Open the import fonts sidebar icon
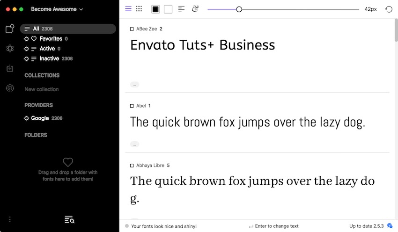Image resolution: width=398 pixels, height=232 pixels. [10, 68]
